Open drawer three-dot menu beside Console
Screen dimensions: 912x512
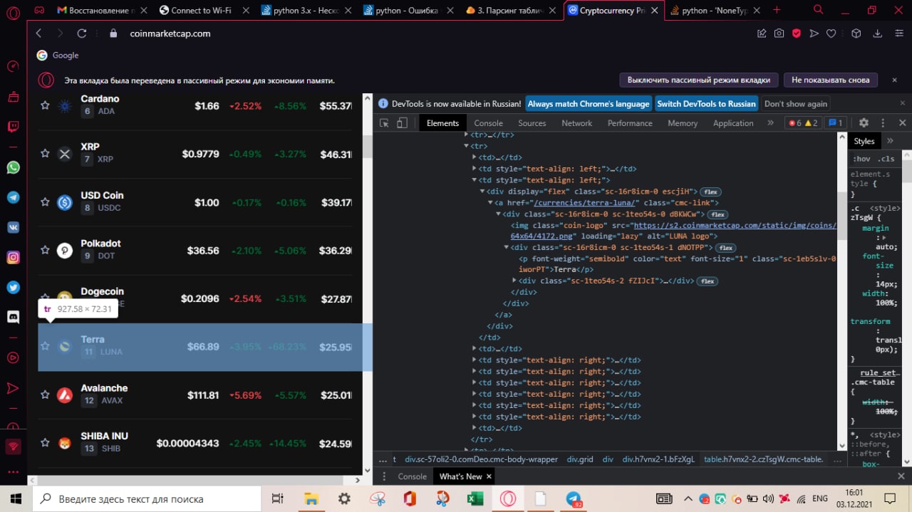point(384,476)
